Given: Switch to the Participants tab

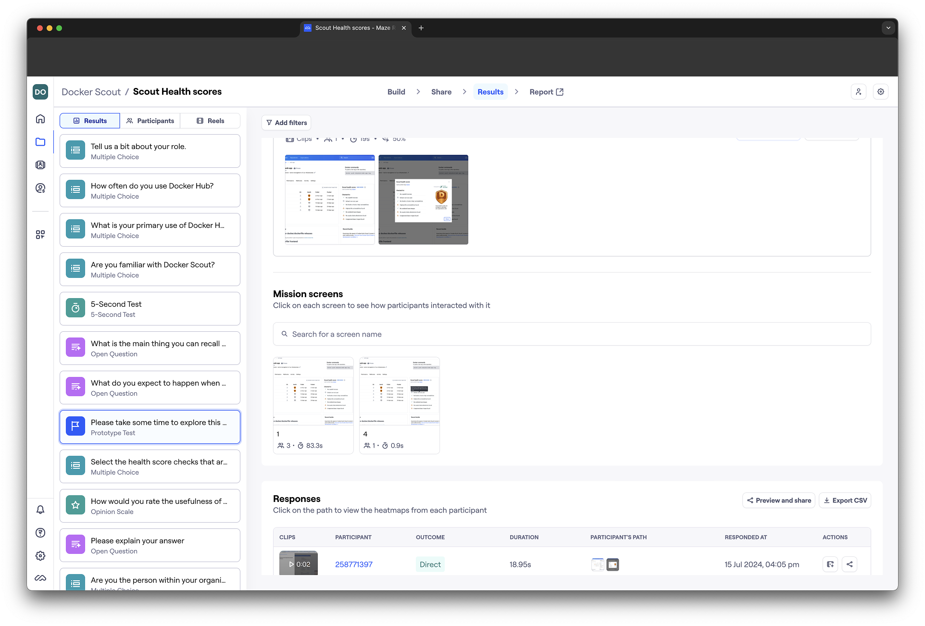Looking at the screenshot, I should [x=150, y=121].
